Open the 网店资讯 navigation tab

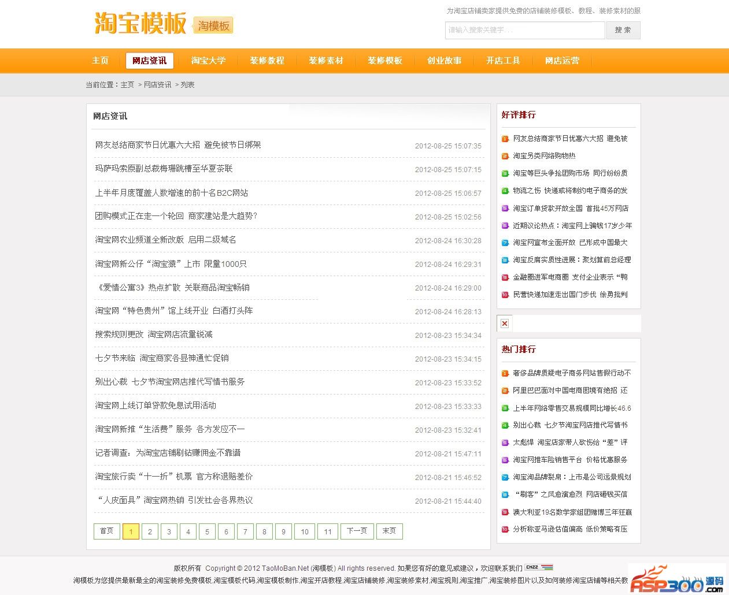(x=149, y=61)
